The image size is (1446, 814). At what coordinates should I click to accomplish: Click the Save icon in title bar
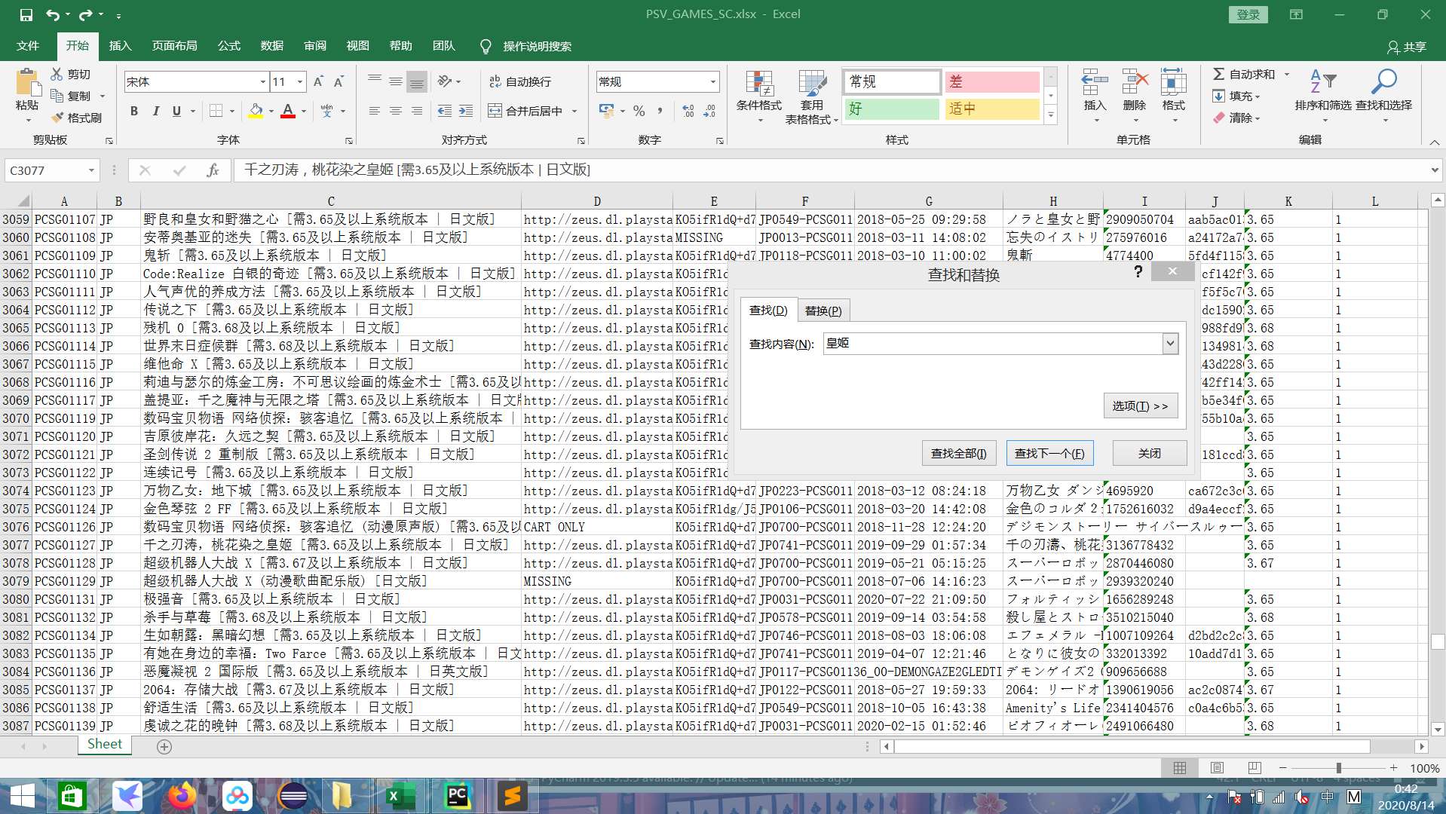tap(26, 14)
